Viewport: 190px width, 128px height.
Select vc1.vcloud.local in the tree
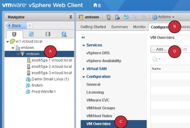[29, 41]
